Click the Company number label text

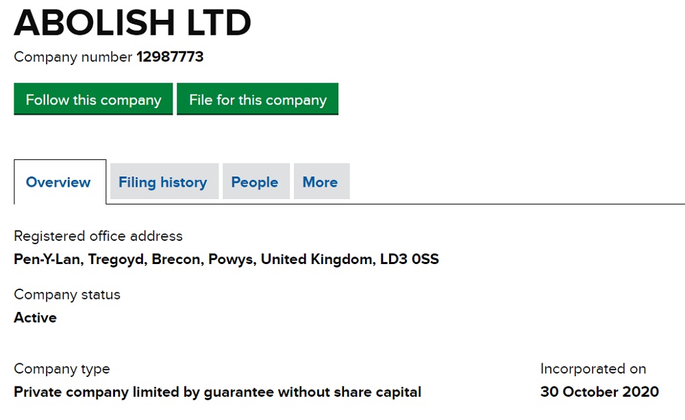(73, 57)
